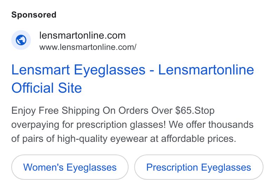The width and height of the screenshot is (267, 191).
Task: Click the Sponsored label
Action: [x=34, y=15]
